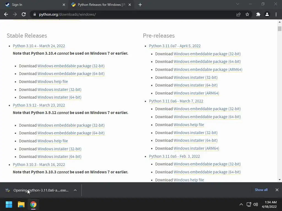The width and height of the screenshot is (282, 211).
Task: Open a new browser tab
Action: (140, 5)
